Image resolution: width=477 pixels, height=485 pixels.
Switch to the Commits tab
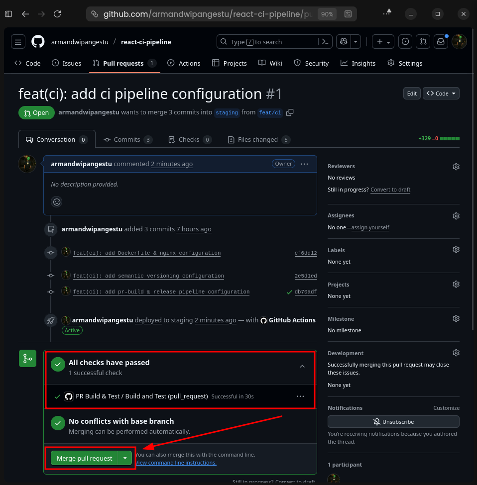pos(127,139)
